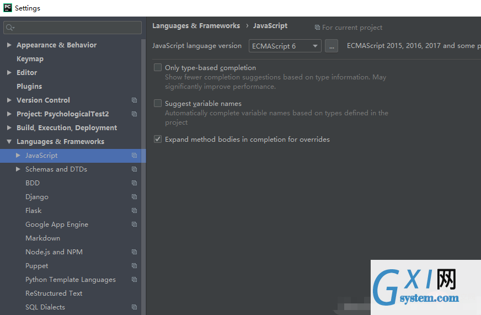
Task: Open Project: PsychologicalTest2 settings
Action: point(62,114)
